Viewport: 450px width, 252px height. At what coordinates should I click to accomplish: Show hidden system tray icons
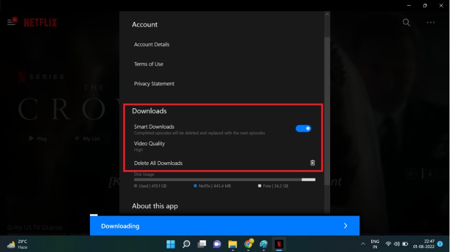click(363, 244)
